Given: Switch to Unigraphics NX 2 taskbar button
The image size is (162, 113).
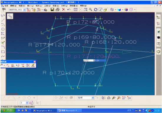Looking at the screenshot, I should [x=44, y=111].
